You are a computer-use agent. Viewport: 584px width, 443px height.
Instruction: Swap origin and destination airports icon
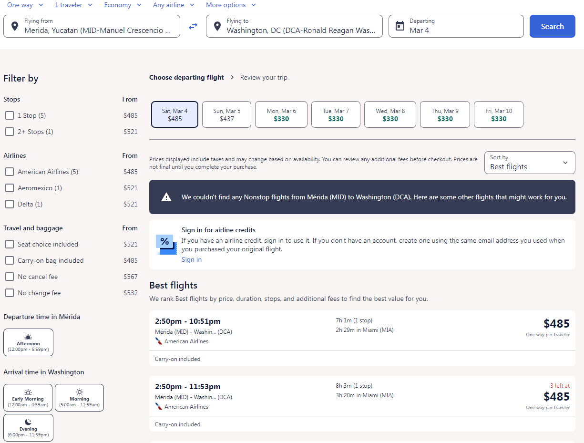tap(193, 26)
